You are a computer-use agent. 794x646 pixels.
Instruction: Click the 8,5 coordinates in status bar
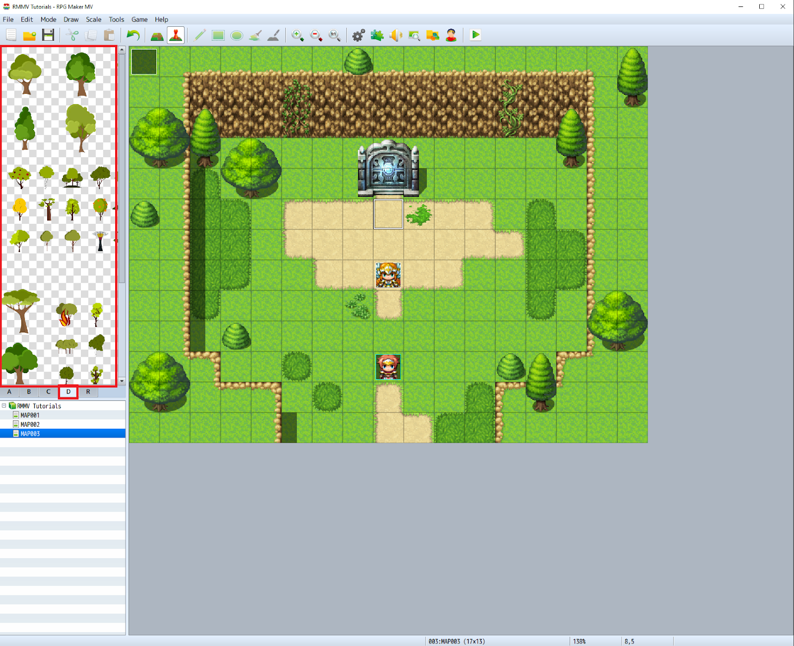pos(629,642)
